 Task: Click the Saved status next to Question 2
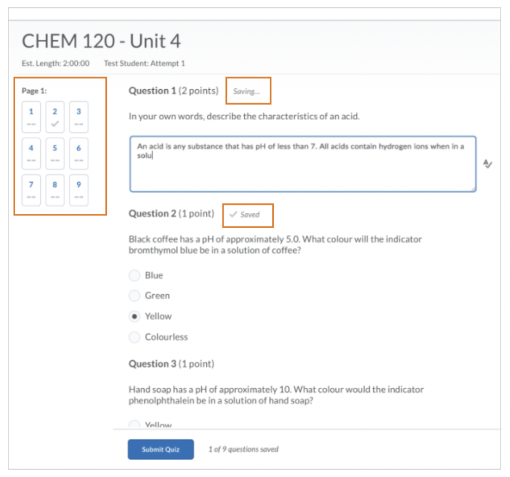click(x=245, y=215)
